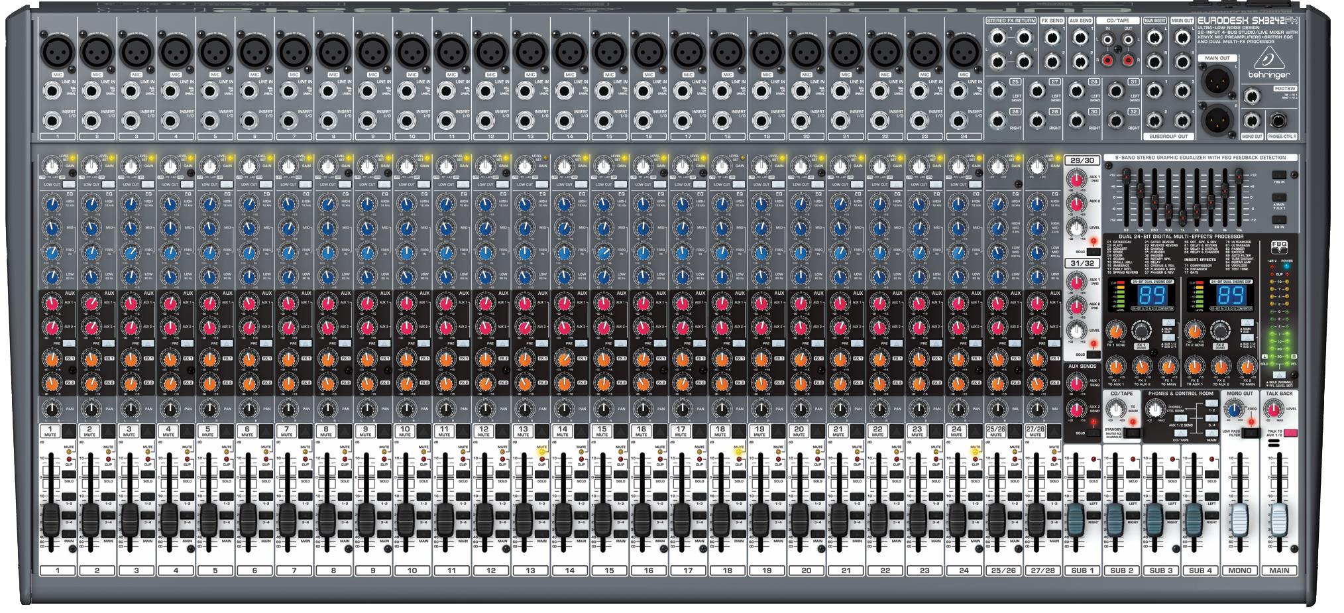Click the channel 6 Aux 1 red knob
The image size is (1344, 613).
tap(249, 304)
